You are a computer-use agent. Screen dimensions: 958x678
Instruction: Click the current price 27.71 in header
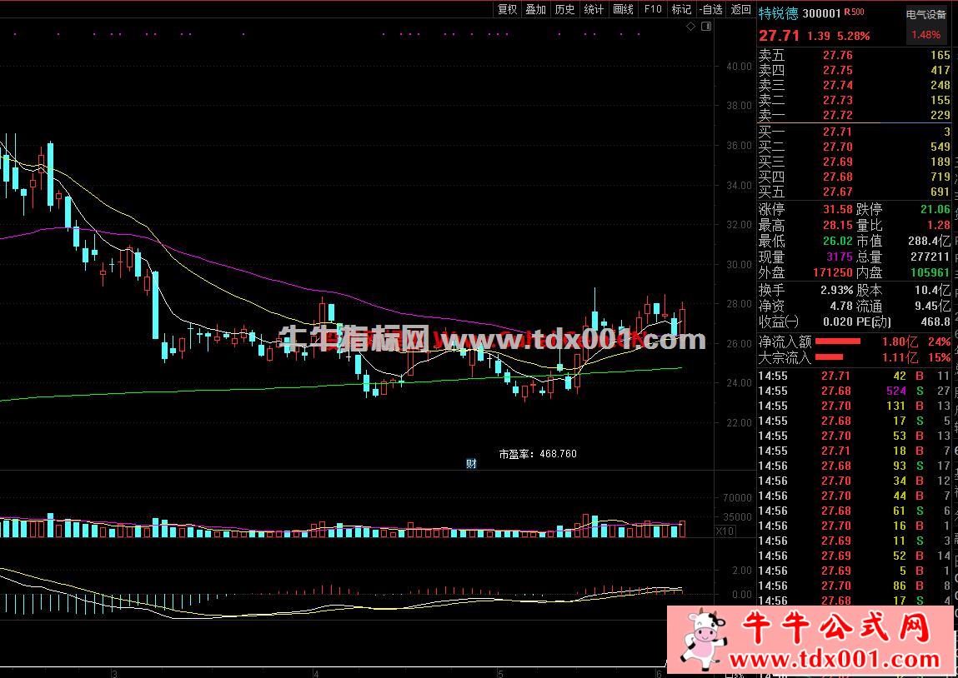[779, 35]
